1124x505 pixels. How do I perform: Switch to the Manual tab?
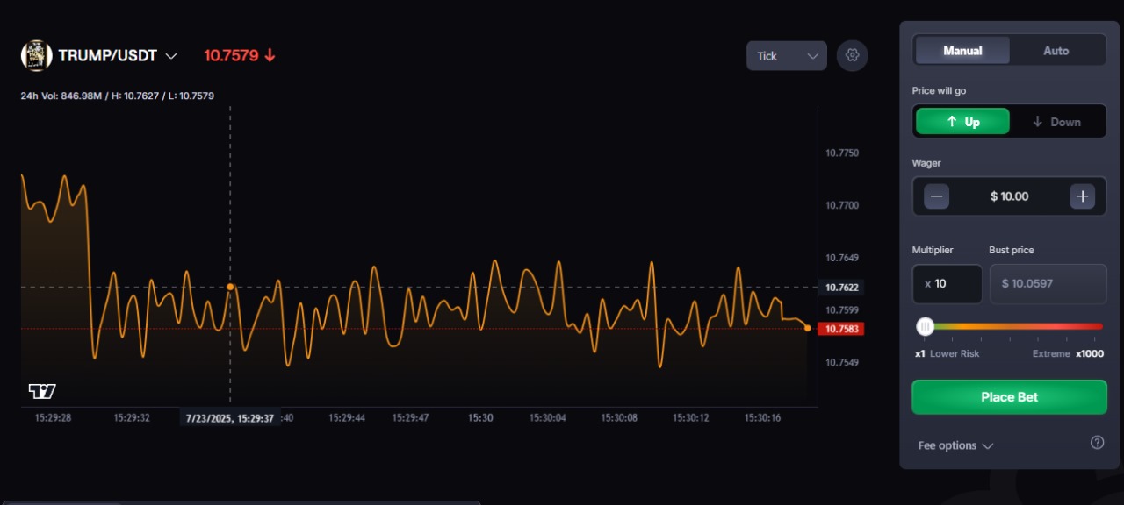(962, 51)
